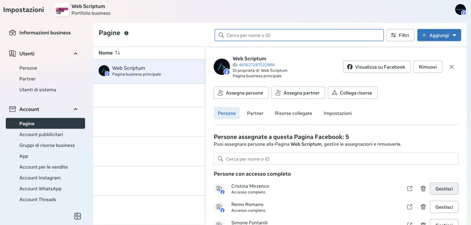Switch to the Partner tab
Image resolution: width=471 pixels, height=225 pixels.
[x=255, y=113]
